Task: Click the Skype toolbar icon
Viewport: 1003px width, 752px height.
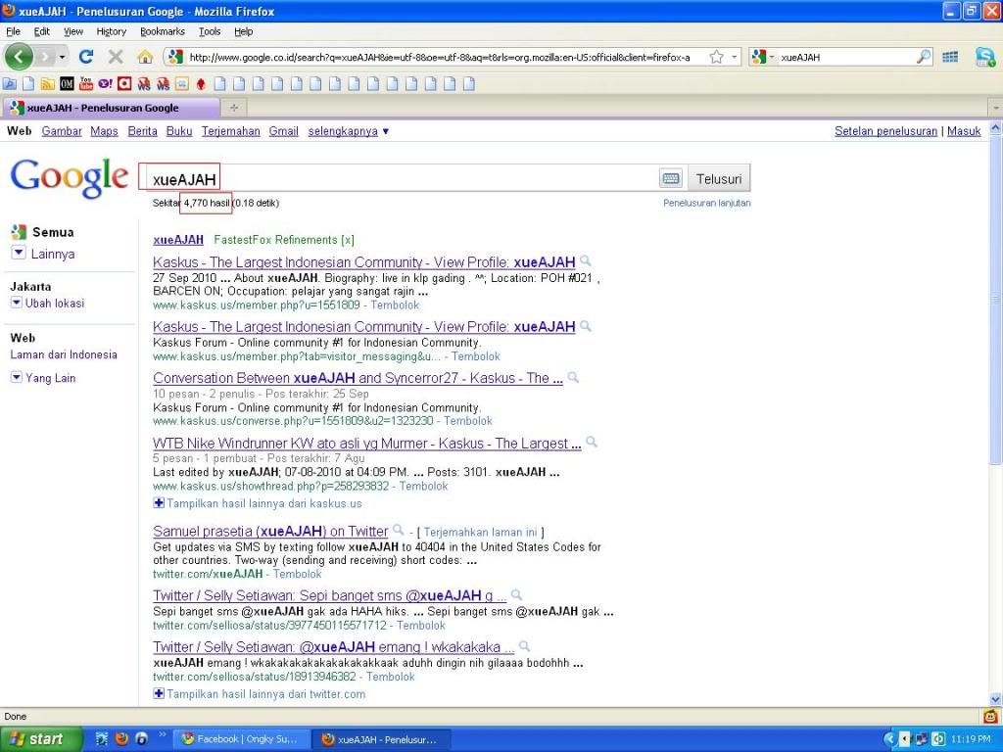Action: (x=985, y=58)
